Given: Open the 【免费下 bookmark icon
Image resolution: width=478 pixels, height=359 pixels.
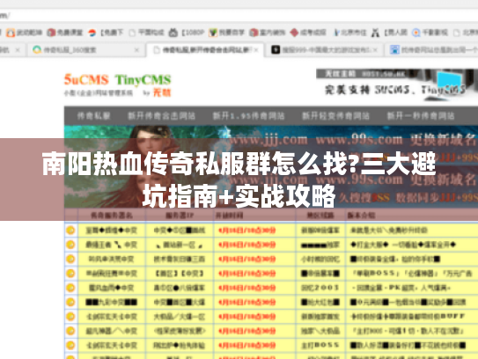Looking at the screenshot, I should click(x=92, y=33).
